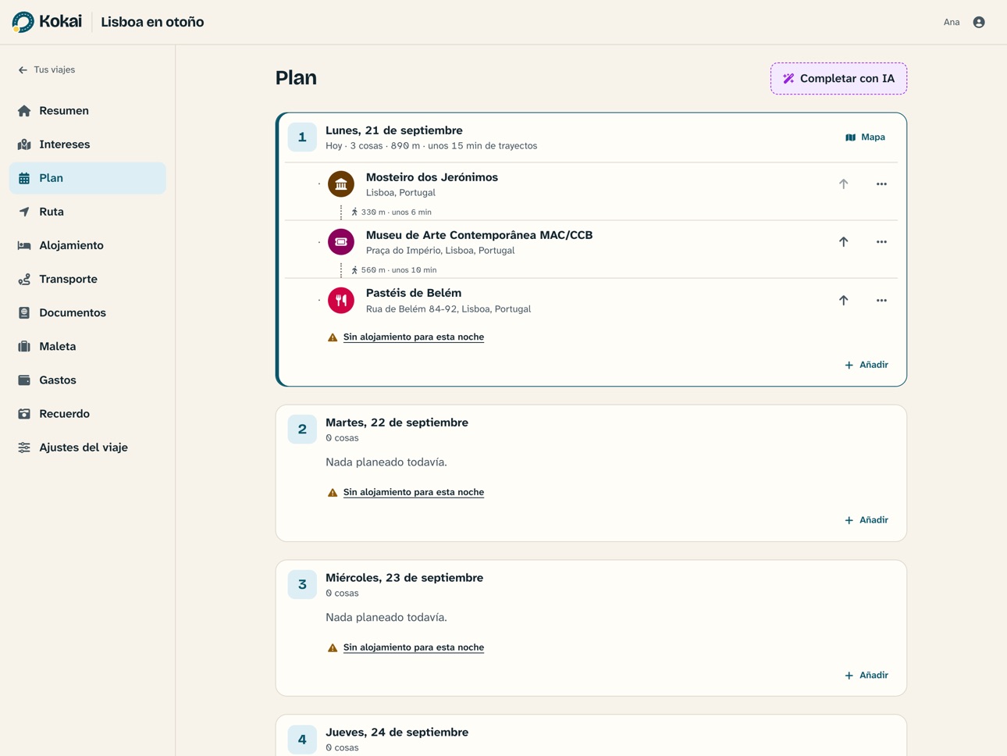Screen dimensions: 1007x756
Task: Click the Intereses map-pin icon
Action: pyautogui.click(x=24, y=144)
